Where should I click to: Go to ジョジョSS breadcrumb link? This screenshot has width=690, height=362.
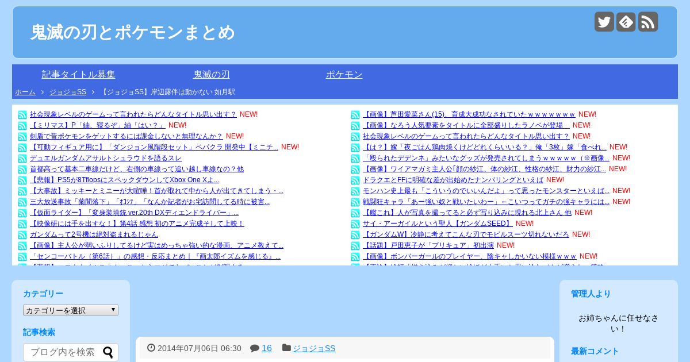pyautogui.click(x=68, y=92)
